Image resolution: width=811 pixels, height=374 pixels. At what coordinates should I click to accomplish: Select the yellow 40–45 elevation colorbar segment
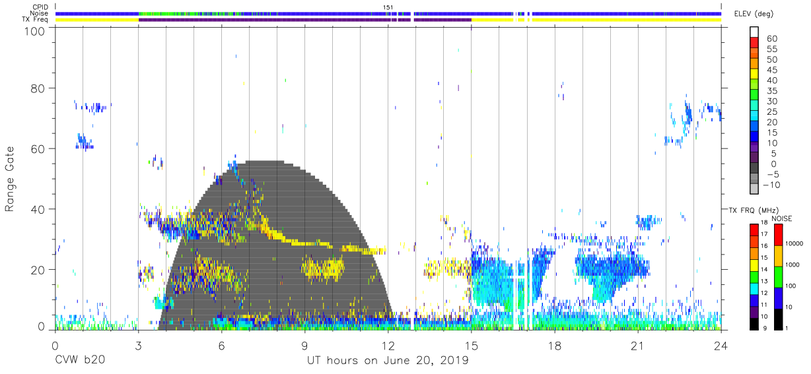click(754, 75)
